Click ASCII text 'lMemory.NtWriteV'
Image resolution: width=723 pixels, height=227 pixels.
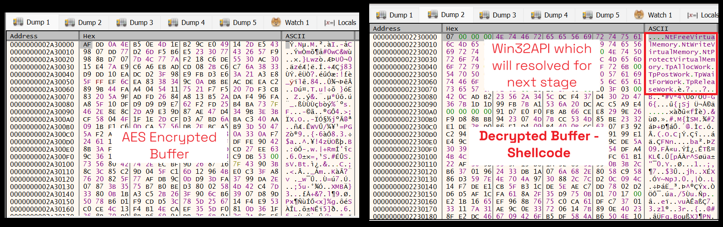pyautogui.click(x=682, y=44)
